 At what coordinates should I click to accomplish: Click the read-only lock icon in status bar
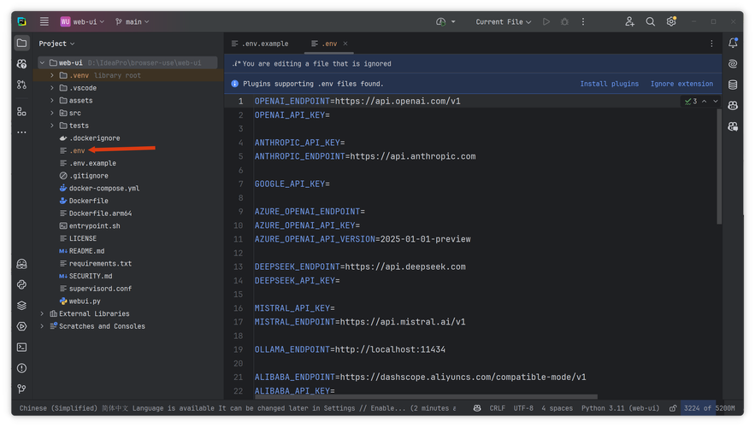[673, 408]
